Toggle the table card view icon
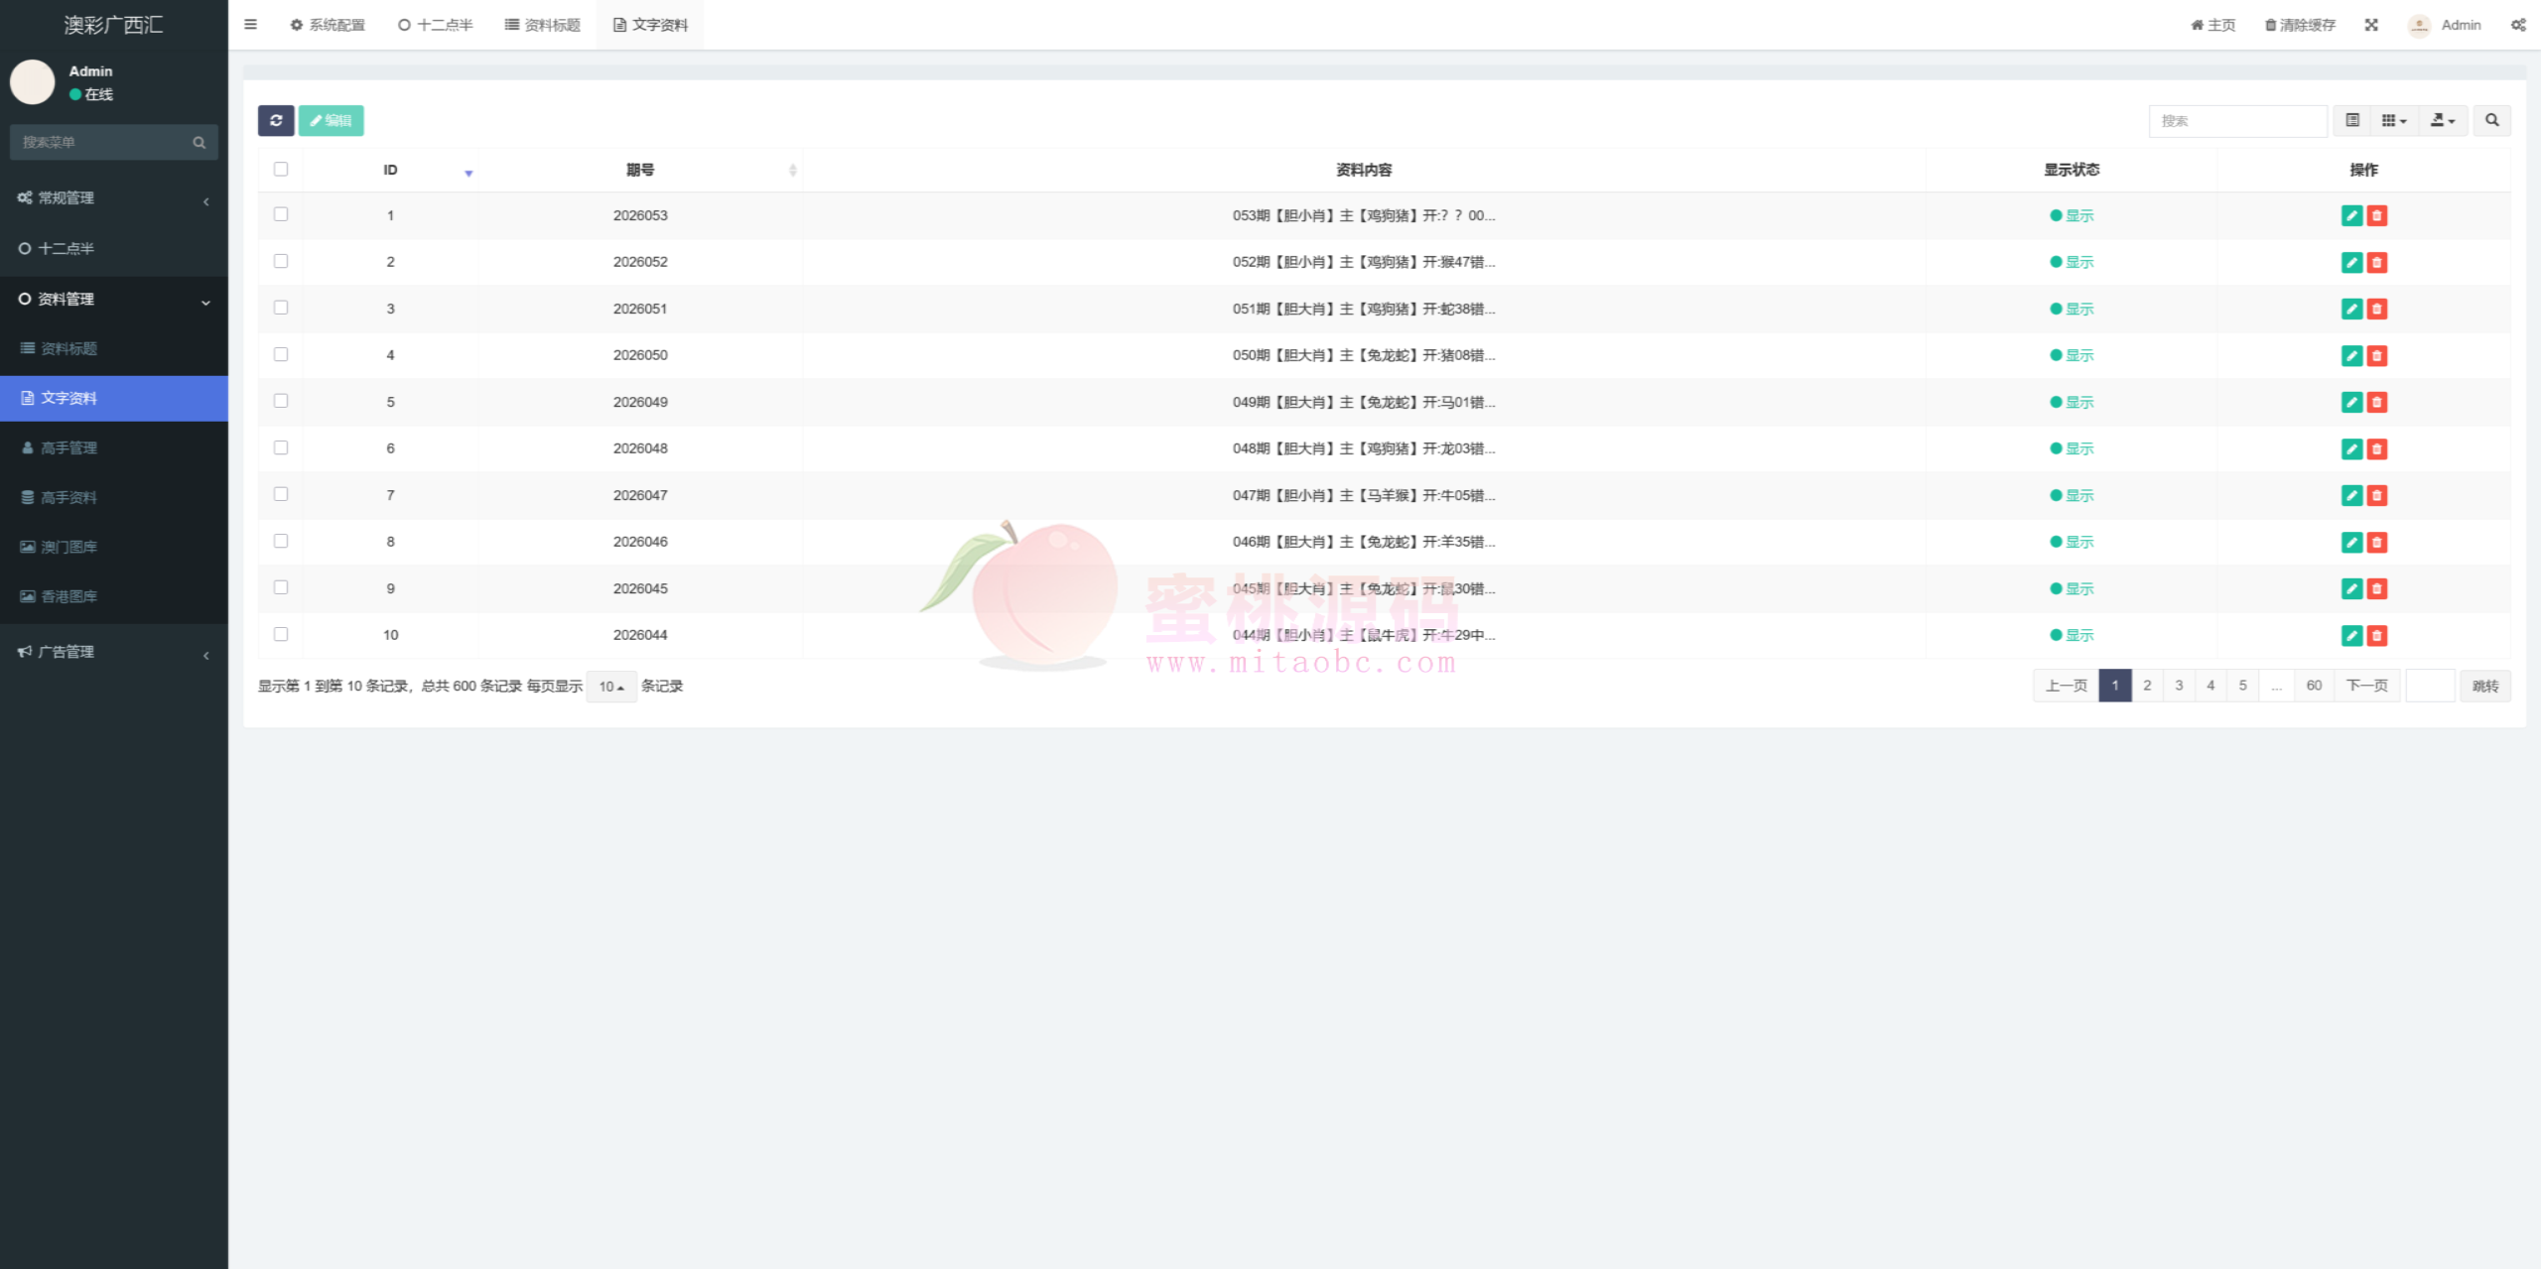 (x=2352, y=120)
